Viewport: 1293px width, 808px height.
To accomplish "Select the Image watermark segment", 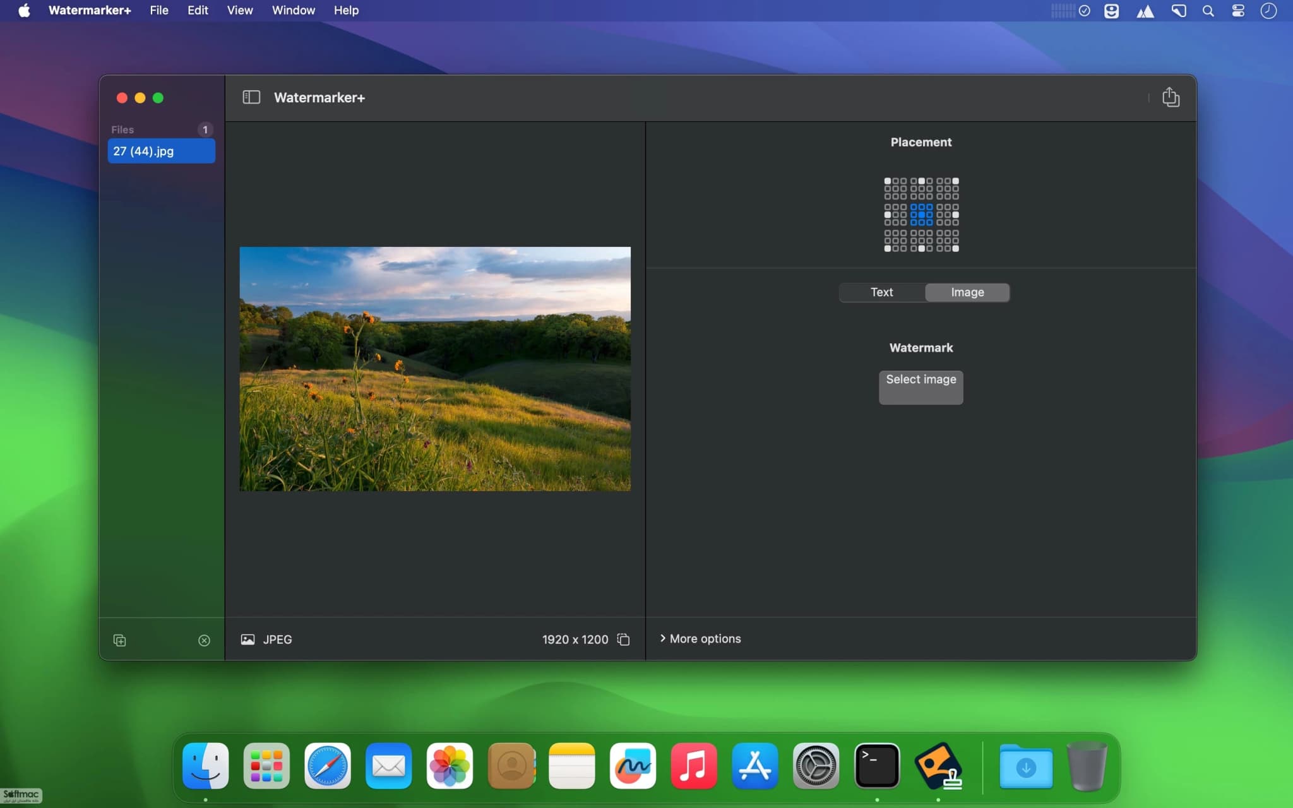I will [x=967, y=292].
